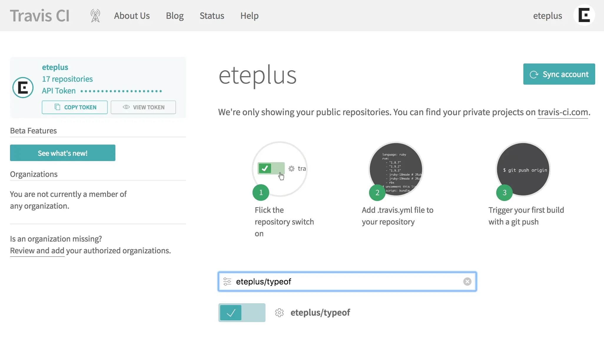This screenshot has height=345, width=604.
Task: Click the Travis CI logo
Action: [x=40, y=16]
